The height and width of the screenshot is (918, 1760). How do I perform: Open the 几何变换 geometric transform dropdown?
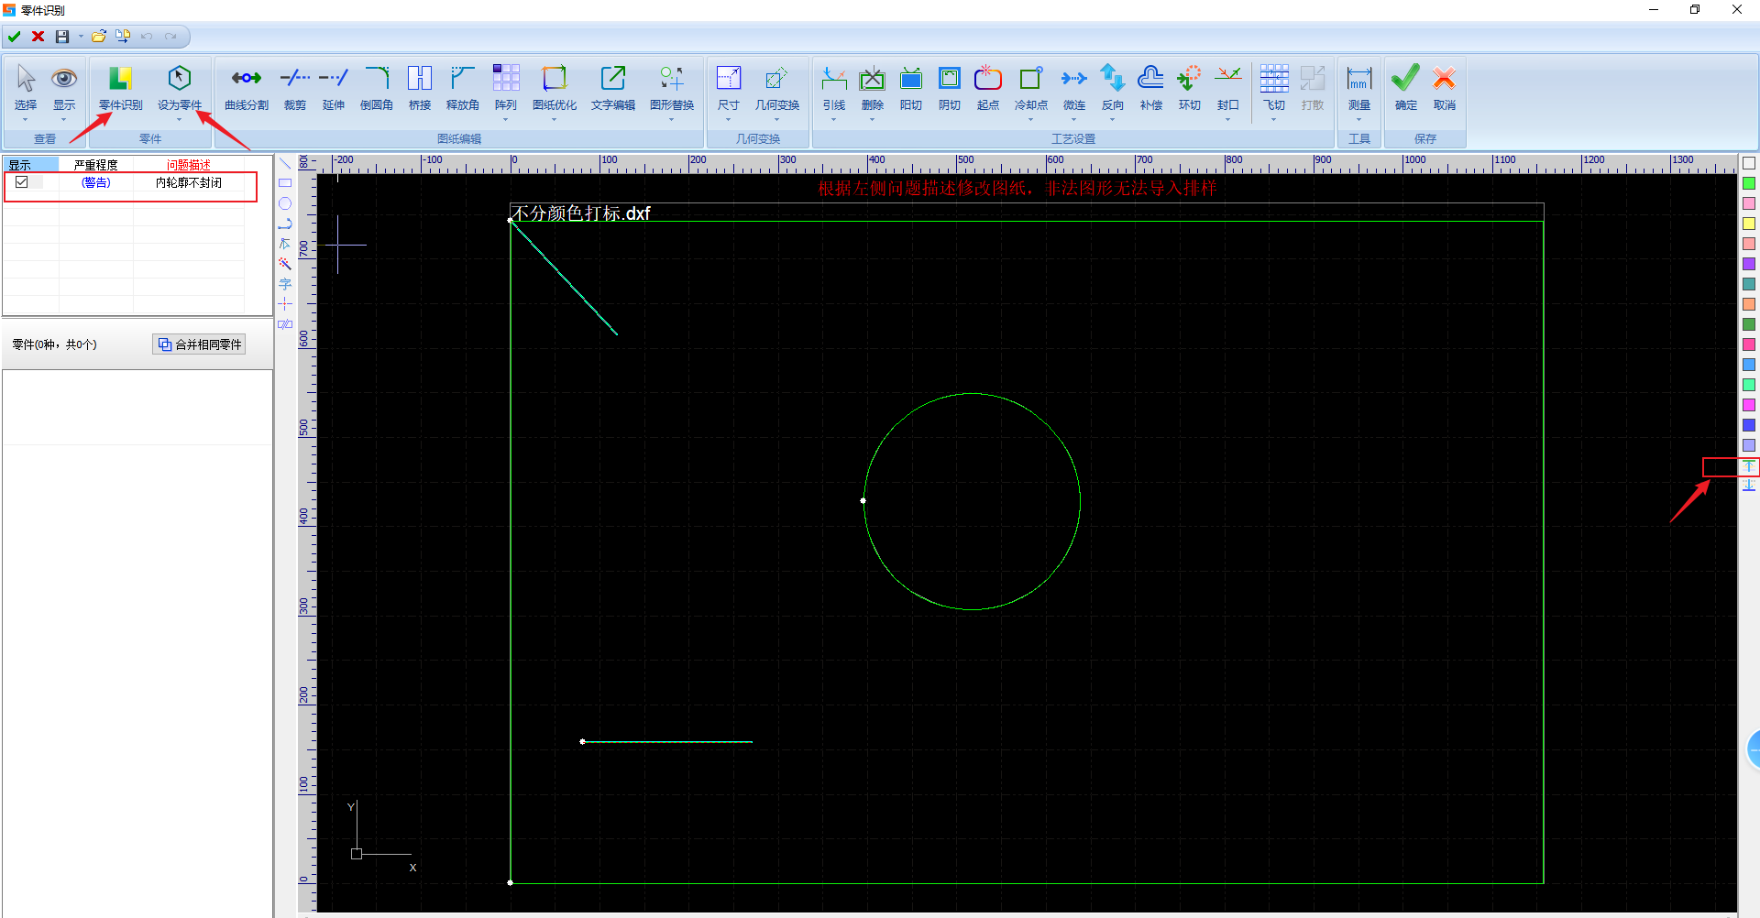(777, 120)
